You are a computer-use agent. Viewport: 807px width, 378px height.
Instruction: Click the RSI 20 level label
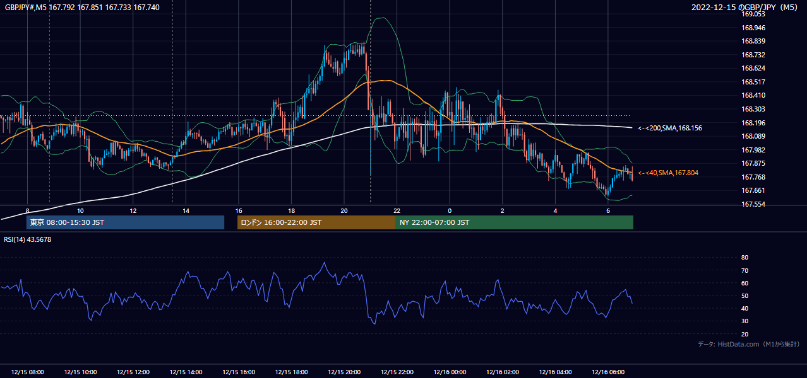coord(744,334)
